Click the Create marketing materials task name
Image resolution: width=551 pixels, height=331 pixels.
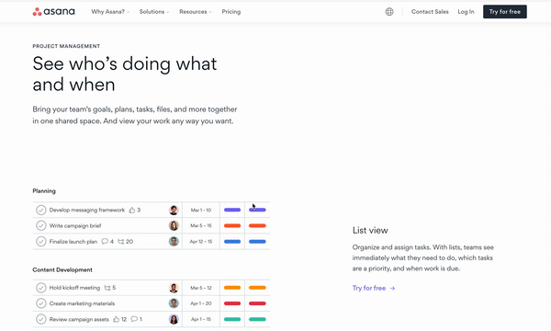82,303
